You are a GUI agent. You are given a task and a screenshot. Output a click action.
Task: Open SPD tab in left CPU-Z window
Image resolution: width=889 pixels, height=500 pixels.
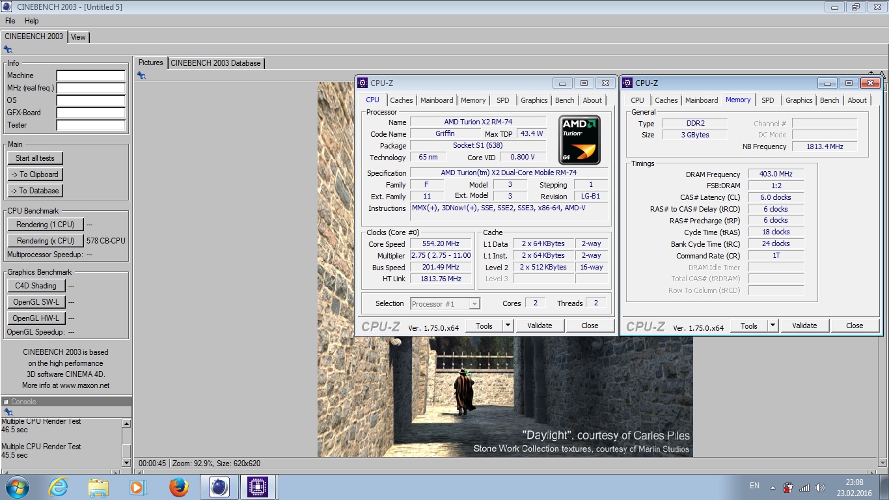point(503,100)
